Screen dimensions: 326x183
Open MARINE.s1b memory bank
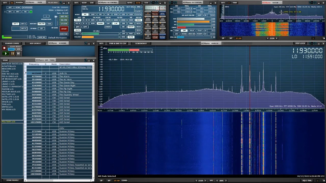7,89
